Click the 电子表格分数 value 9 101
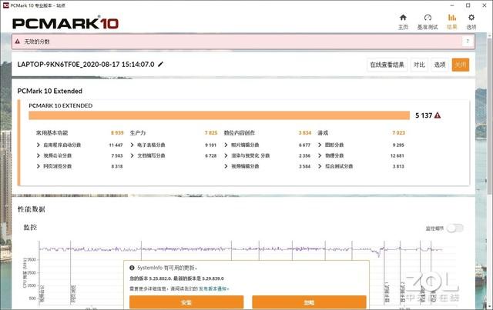Image resolution: width=493 pixels, height=310 pixels. tap(210, 145)
